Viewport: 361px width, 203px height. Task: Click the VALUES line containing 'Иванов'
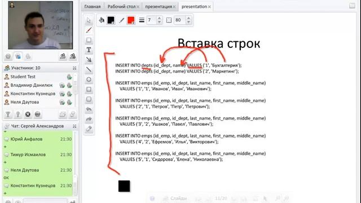(x=165, y=89)
